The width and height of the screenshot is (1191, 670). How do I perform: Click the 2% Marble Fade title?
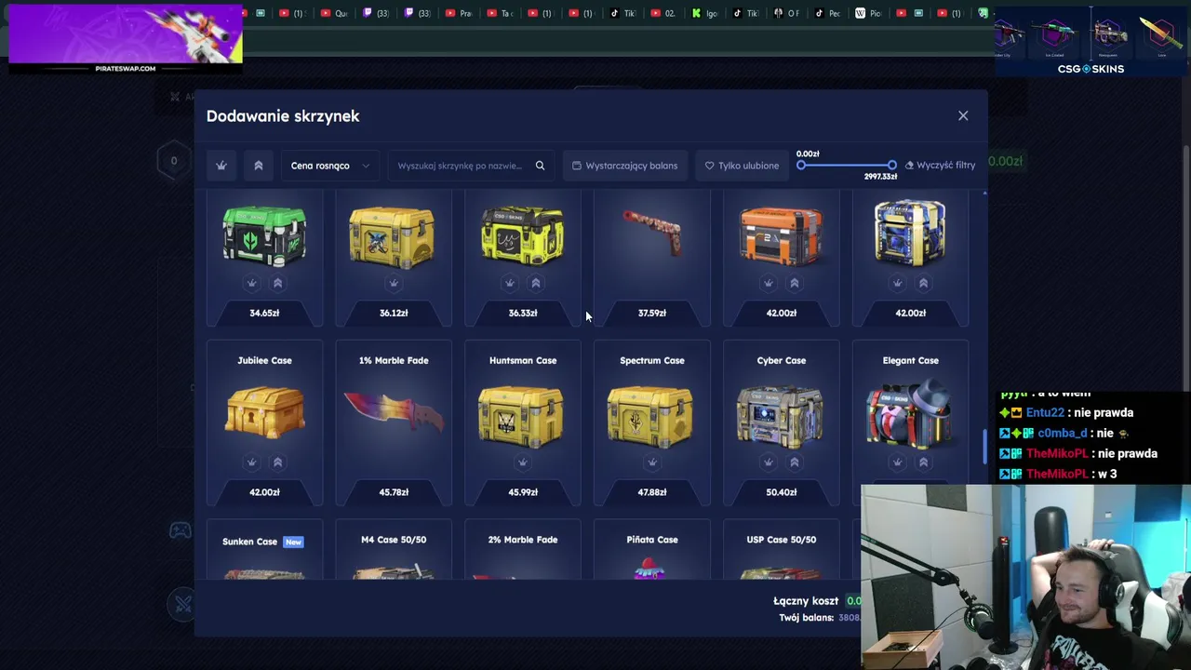(x=523, y=540)
